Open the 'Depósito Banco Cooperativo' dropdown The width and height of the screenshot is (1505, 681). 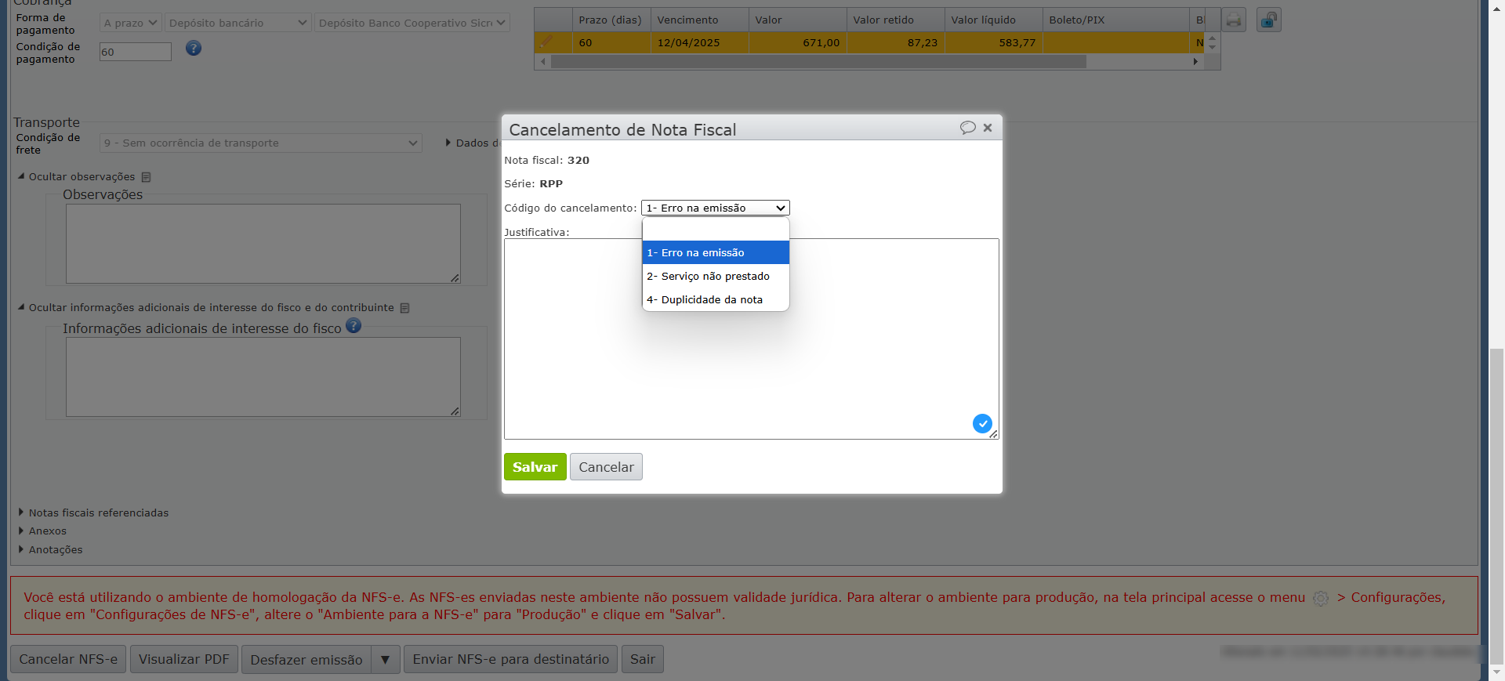[412, 23]
